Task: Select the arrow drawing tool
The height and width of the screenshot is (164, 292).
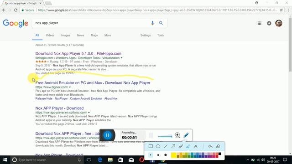Action: (173, 146)
